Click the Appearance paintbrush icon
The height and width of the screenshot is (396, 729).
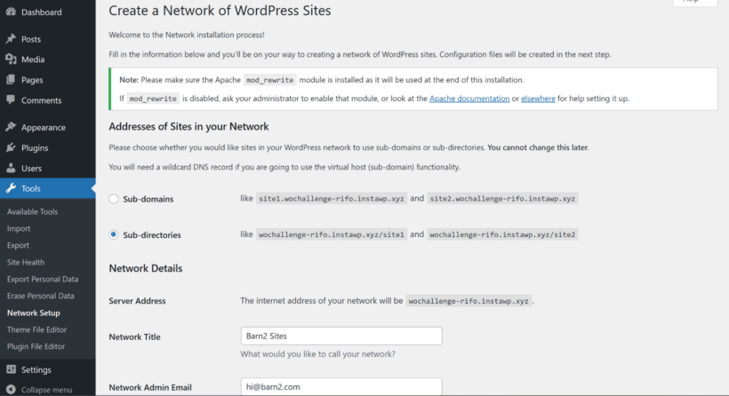coord(11,127)
